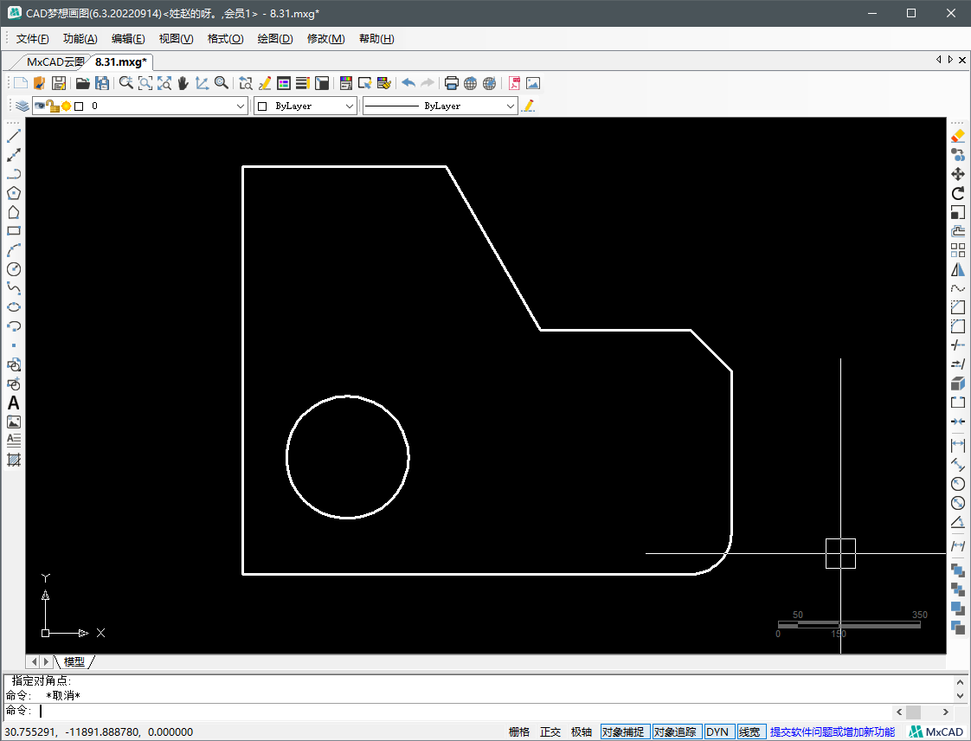Toggle layer visibility eye icon

[39, 106]
